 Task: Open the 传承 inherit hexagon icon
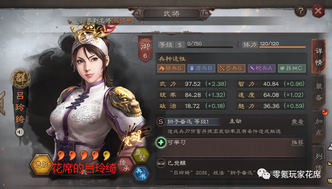[126, 166]
